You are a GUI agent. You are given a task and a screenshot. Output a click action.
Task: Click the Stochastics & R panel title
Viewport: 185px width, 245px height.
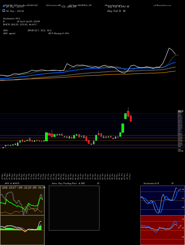tap(151, 183)
